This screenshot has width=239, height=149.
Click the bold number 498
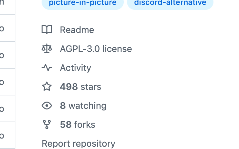[x=69, y=87]
